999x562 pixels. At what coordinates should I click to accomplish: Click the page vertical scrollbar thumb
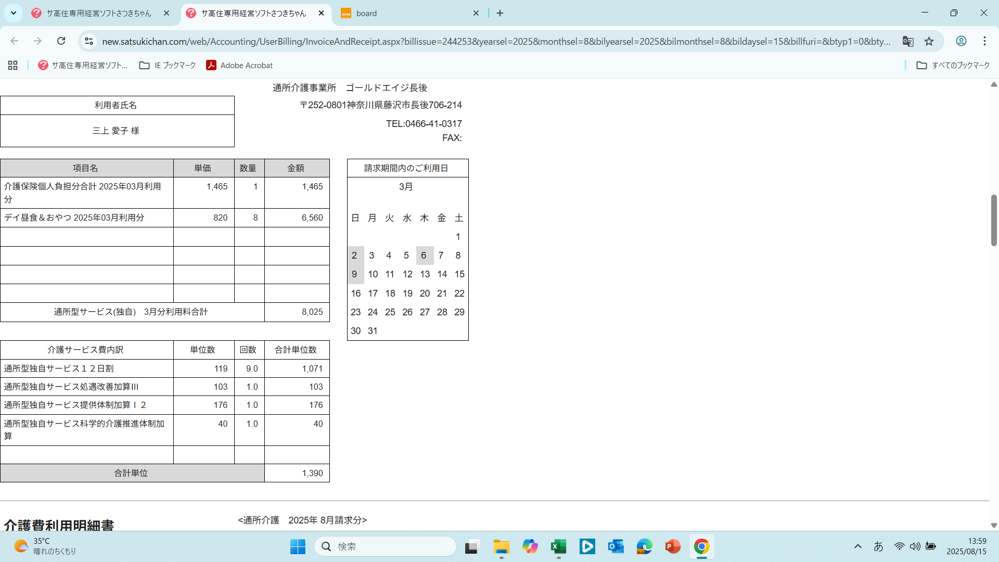pos(993,220)
